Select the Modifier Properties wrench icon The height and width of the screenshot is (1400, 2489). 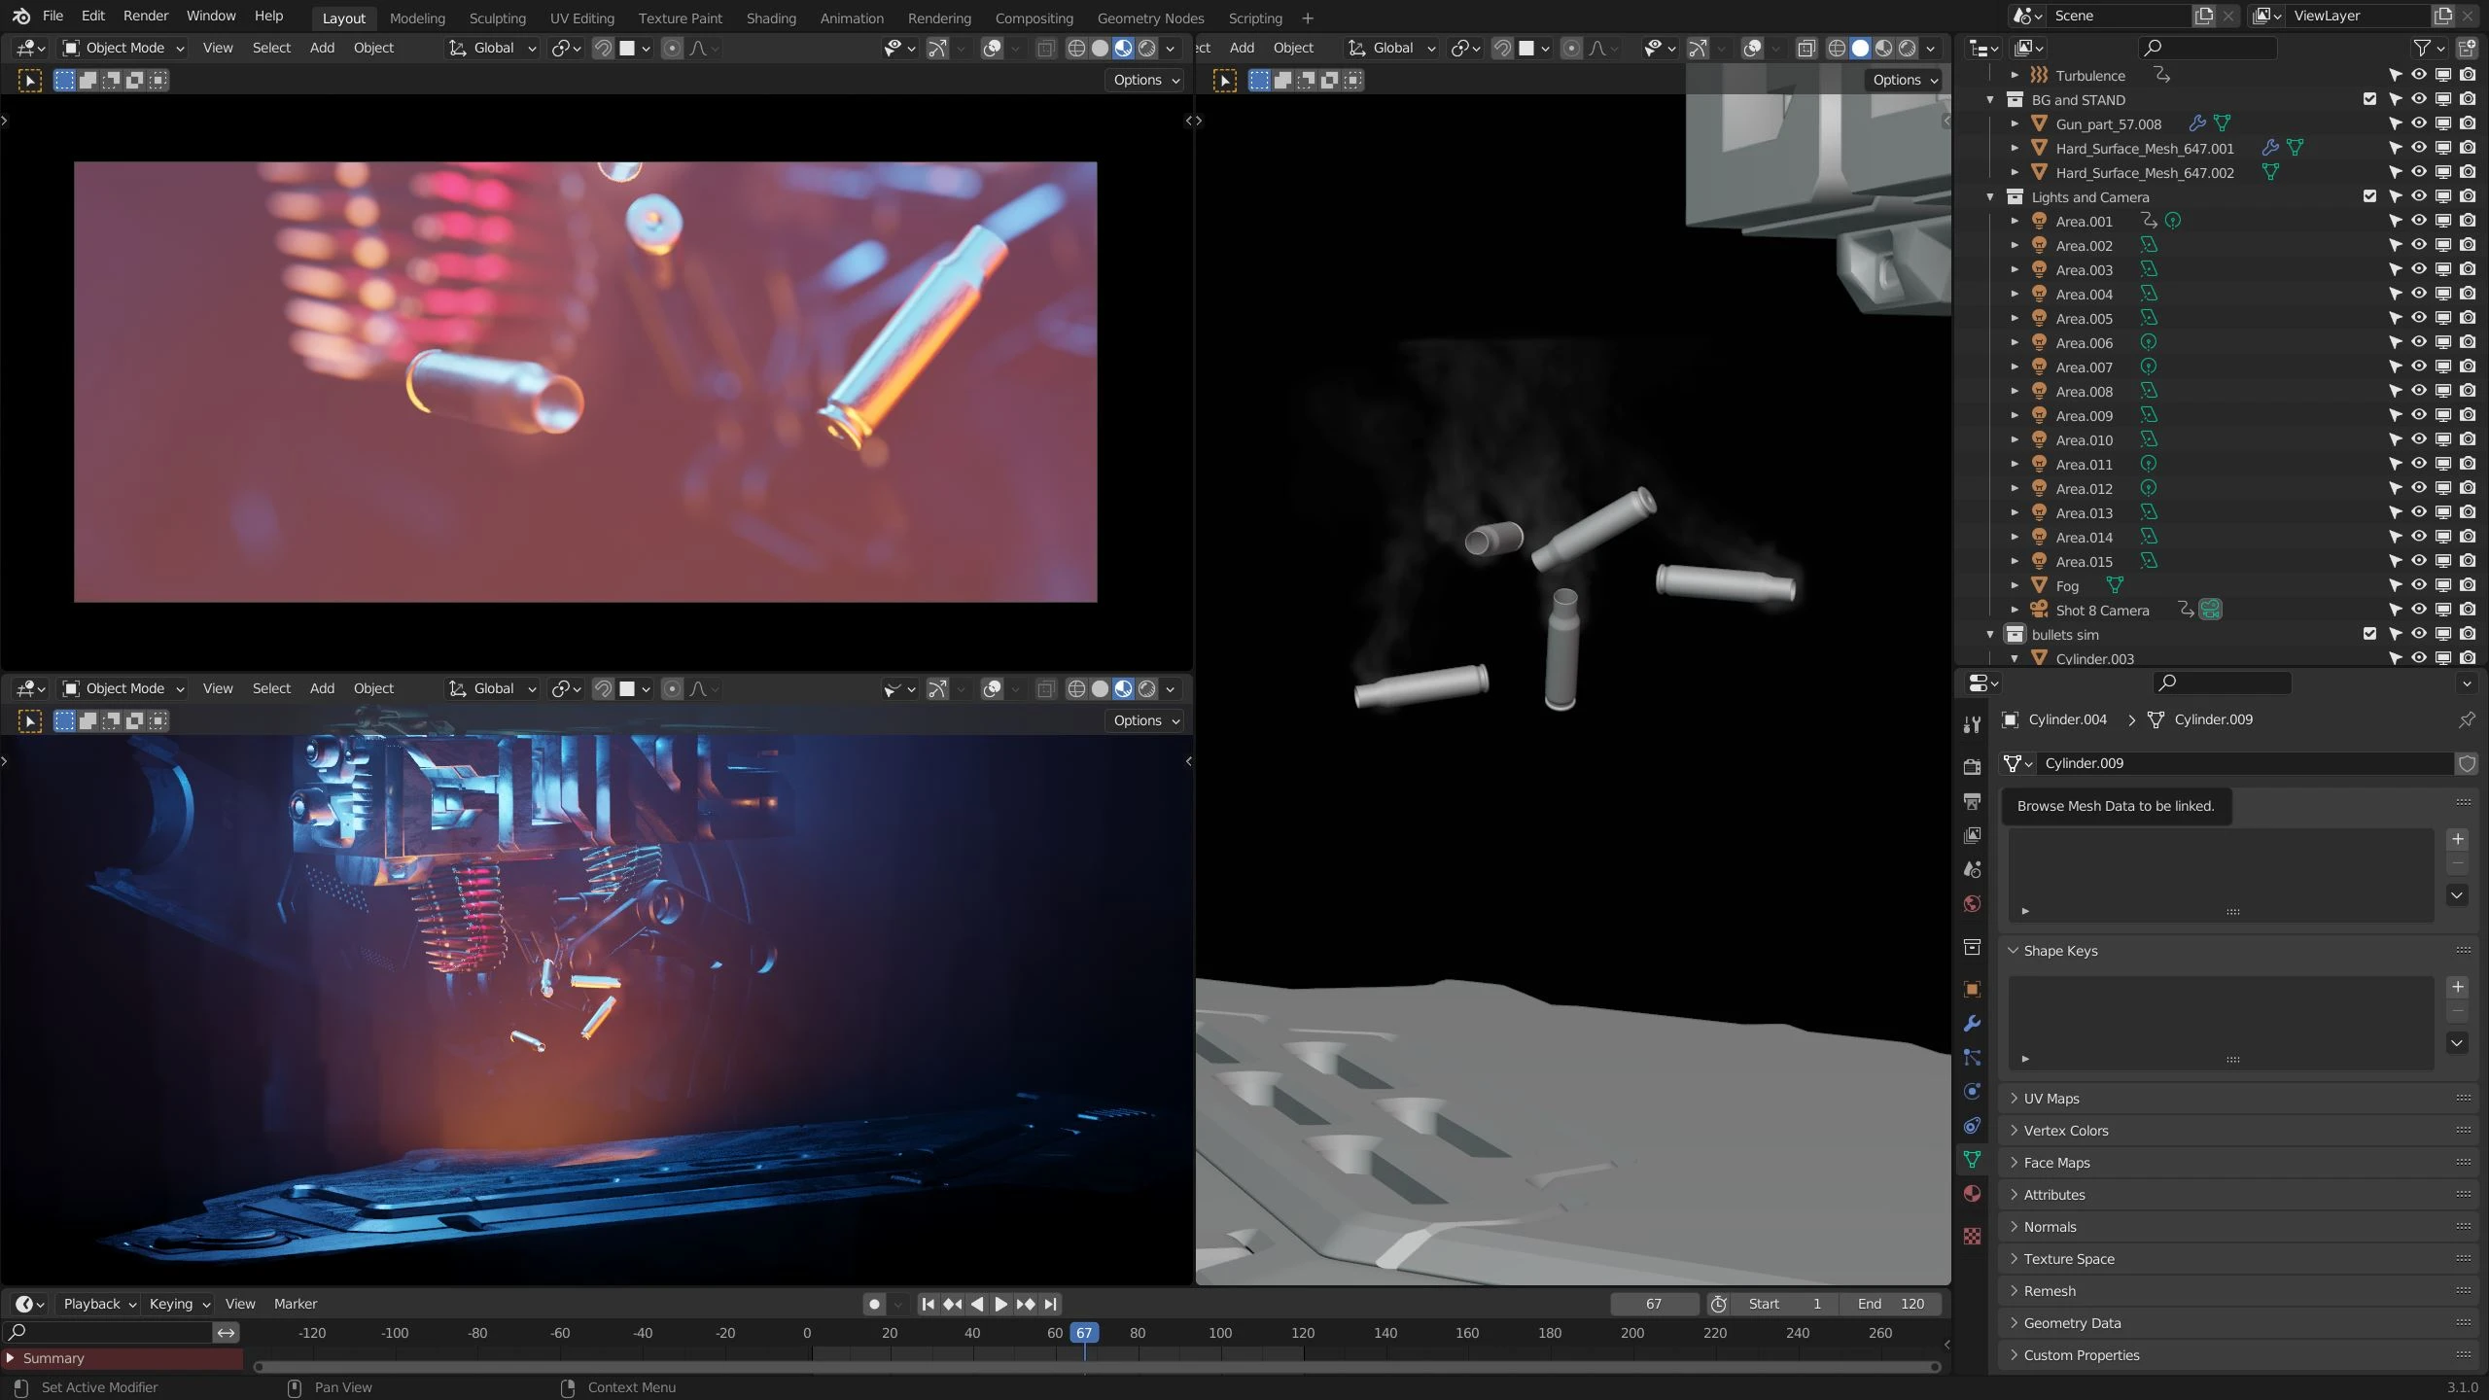1971,1022
